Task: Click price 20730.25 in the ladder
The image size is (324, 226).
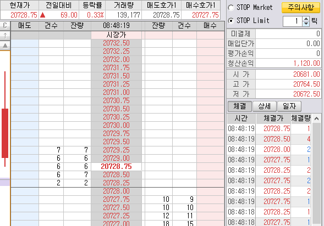Action: point(116,117)
